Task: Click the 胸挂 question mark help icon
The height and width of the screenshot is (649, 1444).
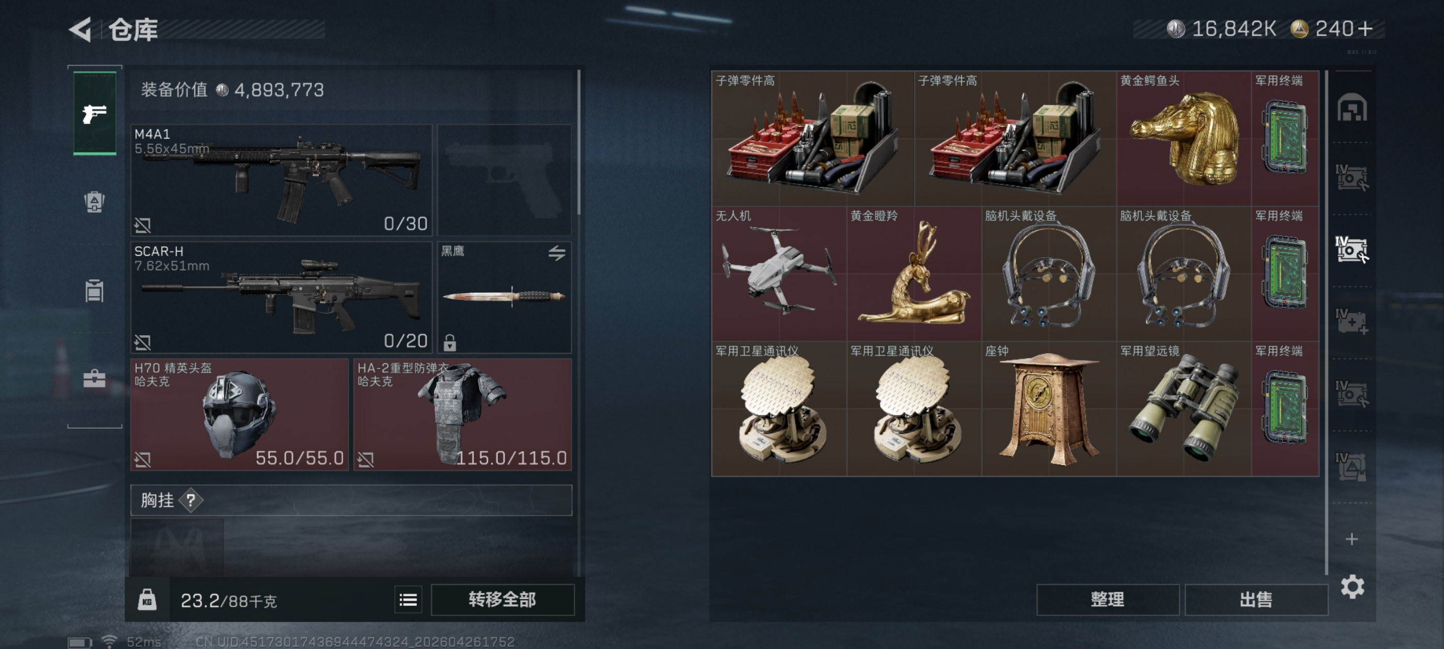Action: click(x=191, y=500)
